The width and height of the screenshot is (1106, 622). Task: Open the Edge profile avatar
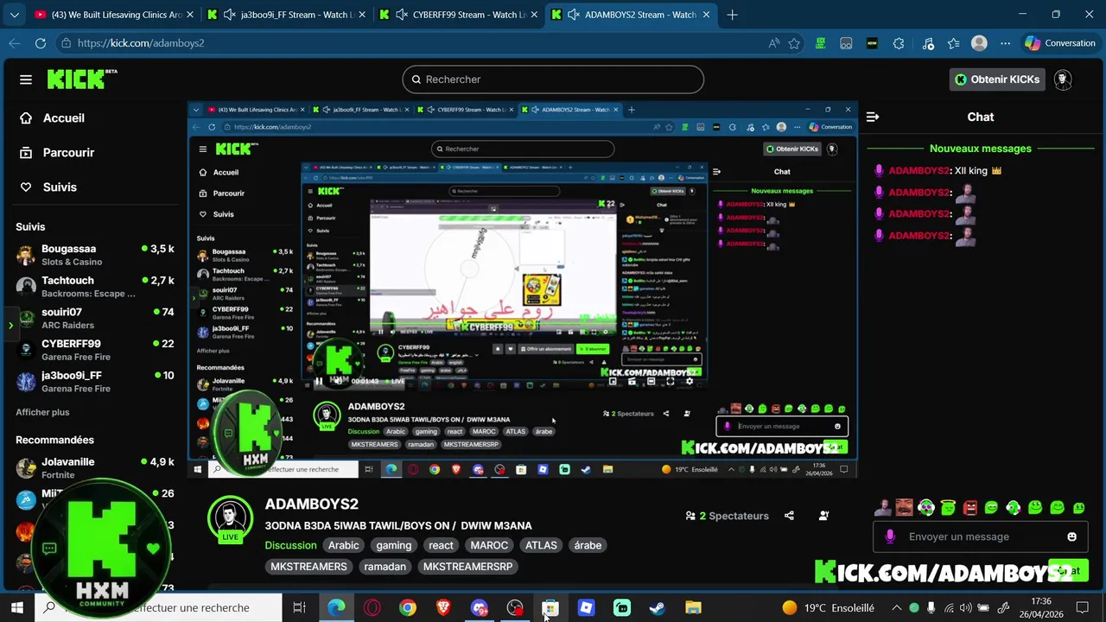pos(979,43)
